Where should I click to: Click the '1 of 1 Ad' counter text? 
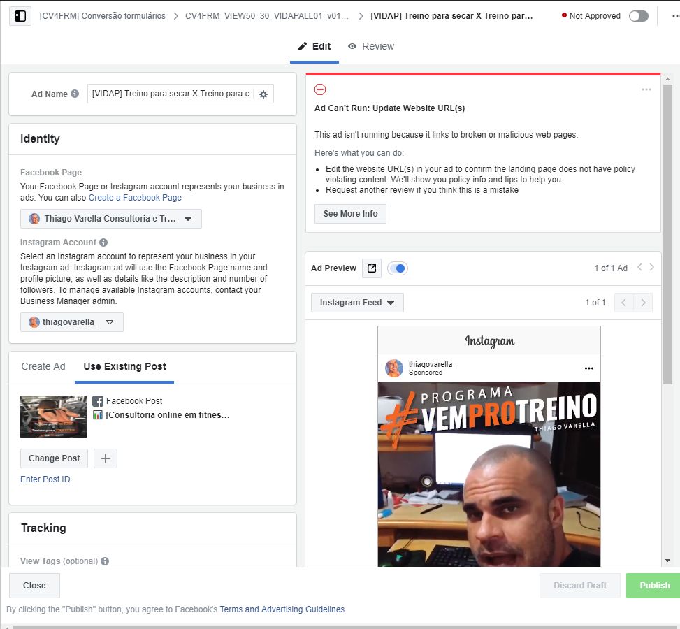click(x=611, y=268)
